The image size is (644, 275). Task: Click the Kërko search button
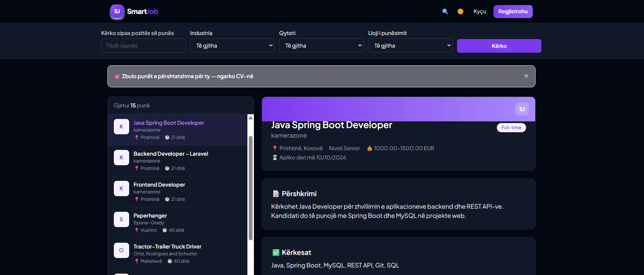pos(499,46)
